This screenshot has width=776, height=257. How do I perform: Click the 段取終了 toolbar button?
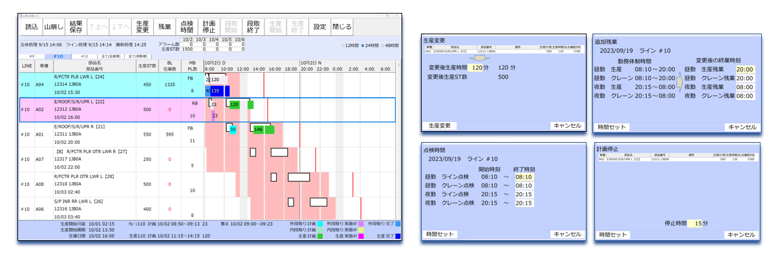click(254, 27)
